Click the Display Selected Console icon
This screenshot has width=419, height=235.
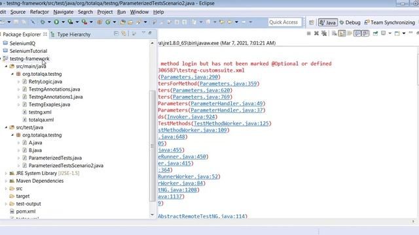click(x=383, y=33)
